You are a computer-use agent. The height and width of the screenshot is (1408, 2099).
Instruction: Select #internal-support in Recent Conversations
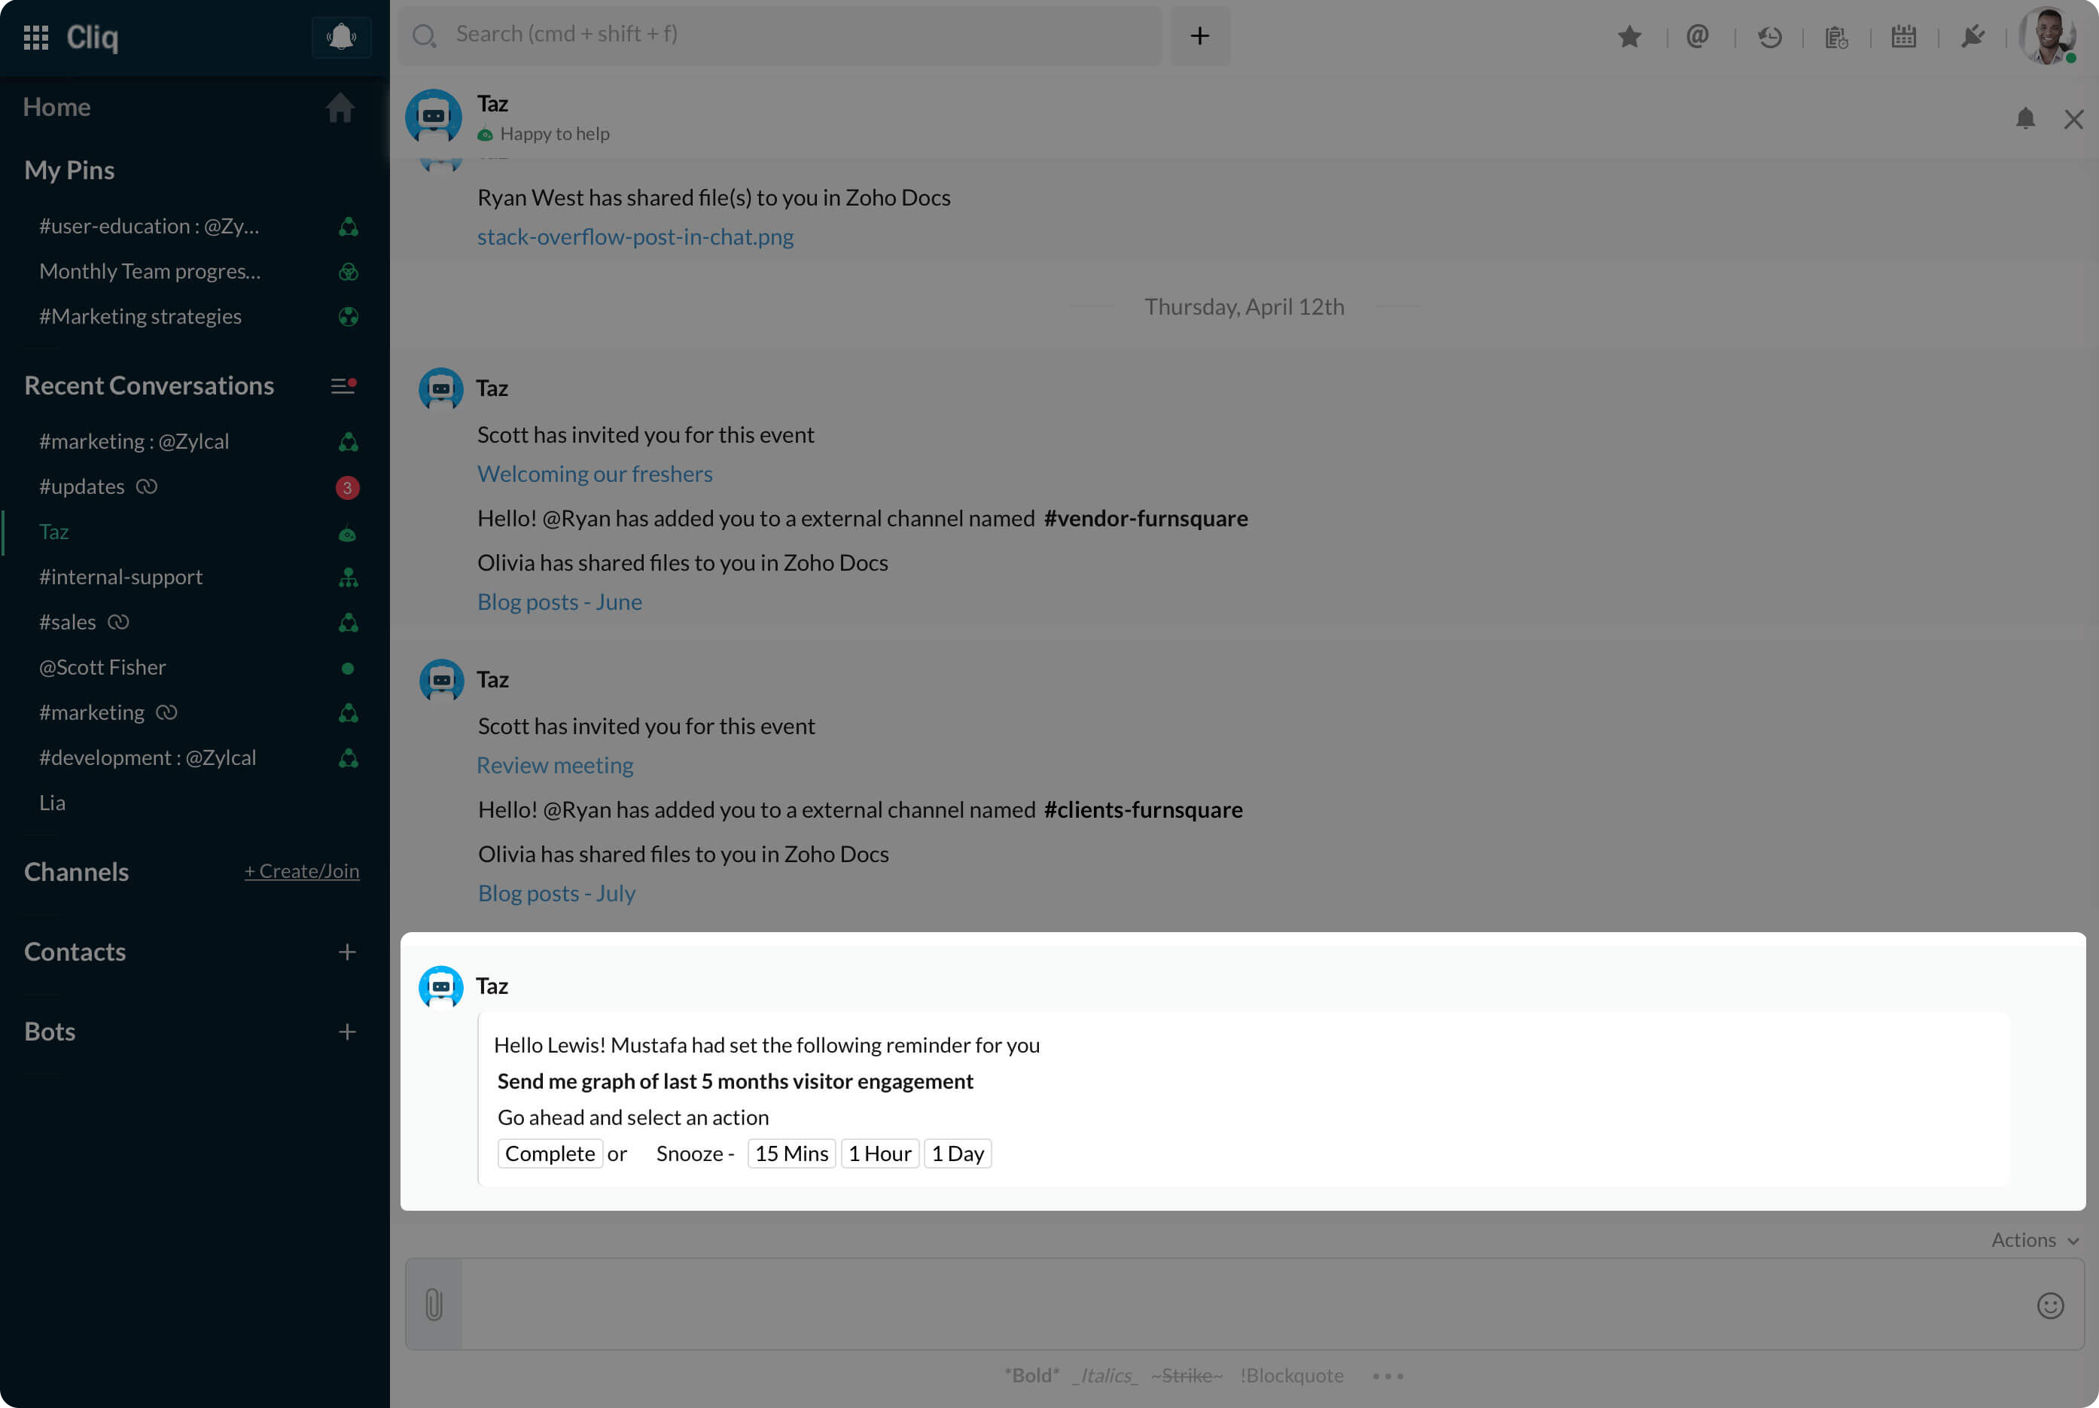(121, 577)
